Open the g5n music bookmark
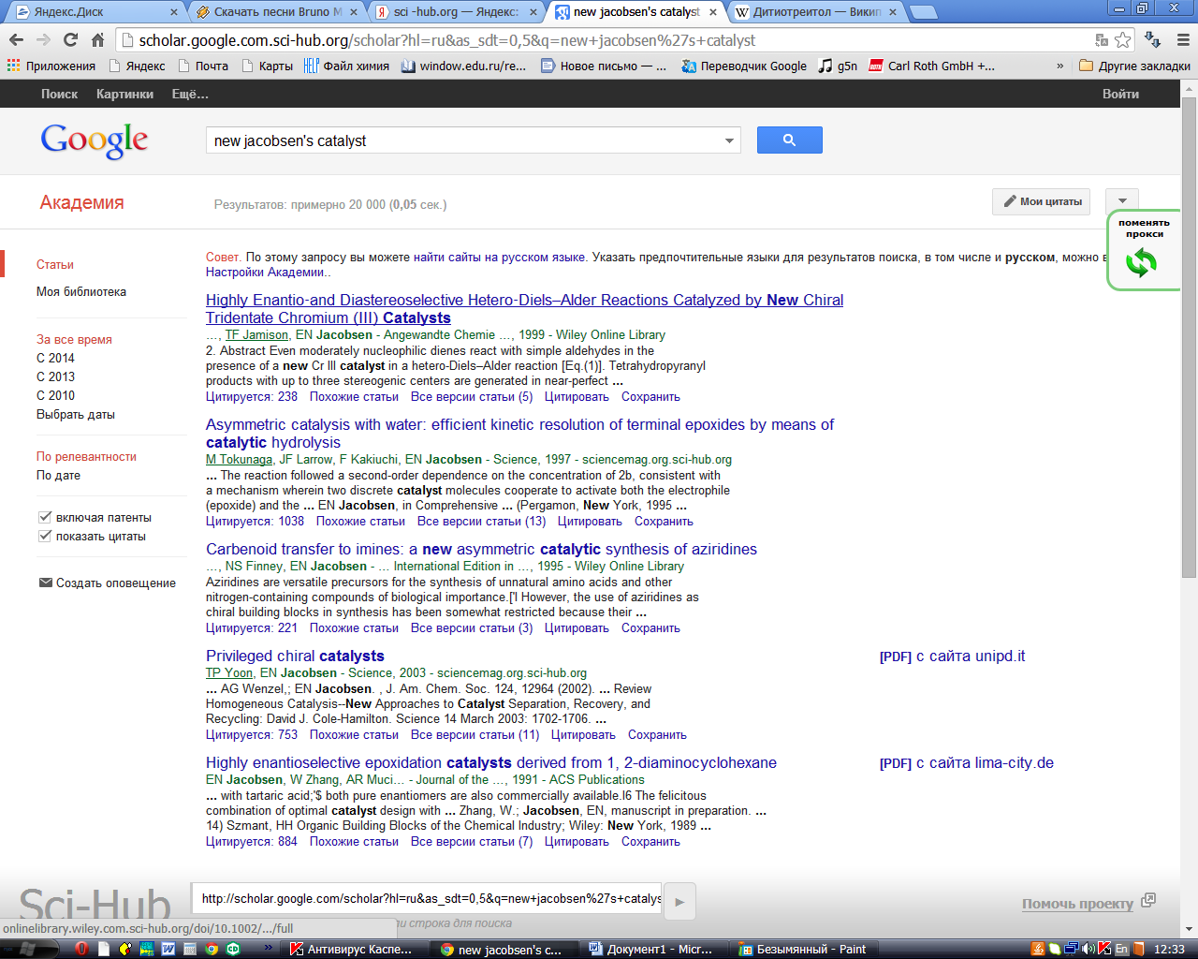Viewport: 1198px width, 959px height. point(838,66)
